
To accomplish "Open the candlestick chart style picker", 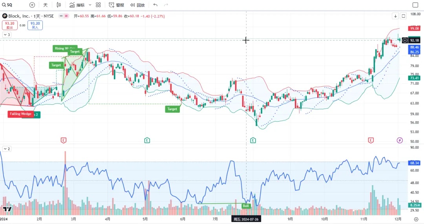I will 59,5.
